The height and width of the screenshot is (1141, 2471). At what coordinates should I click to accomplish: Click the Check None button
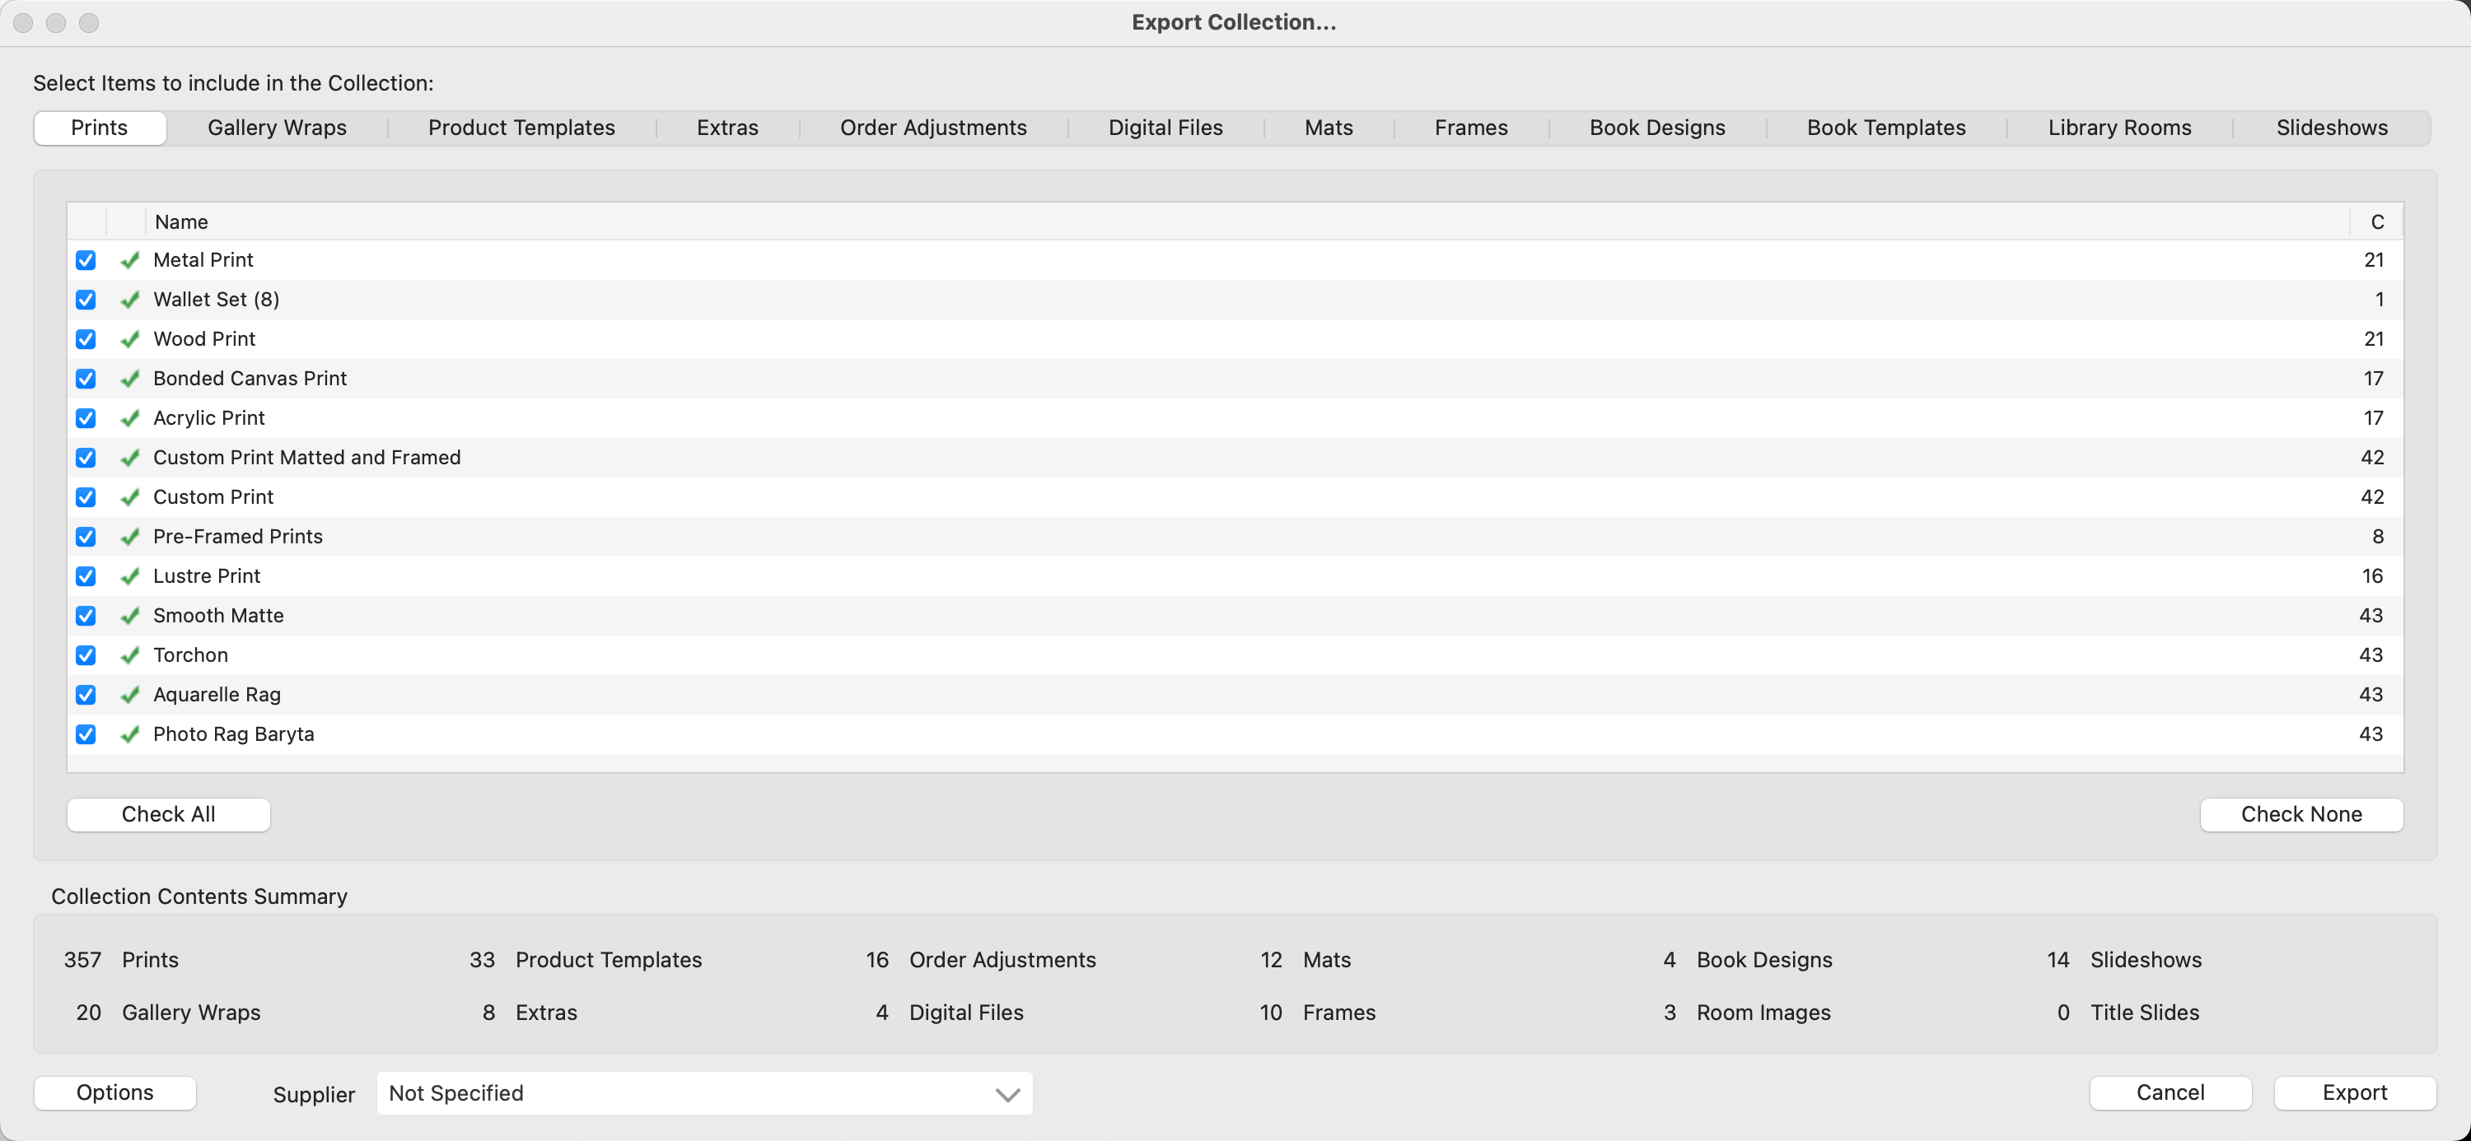pos(2301,814)
